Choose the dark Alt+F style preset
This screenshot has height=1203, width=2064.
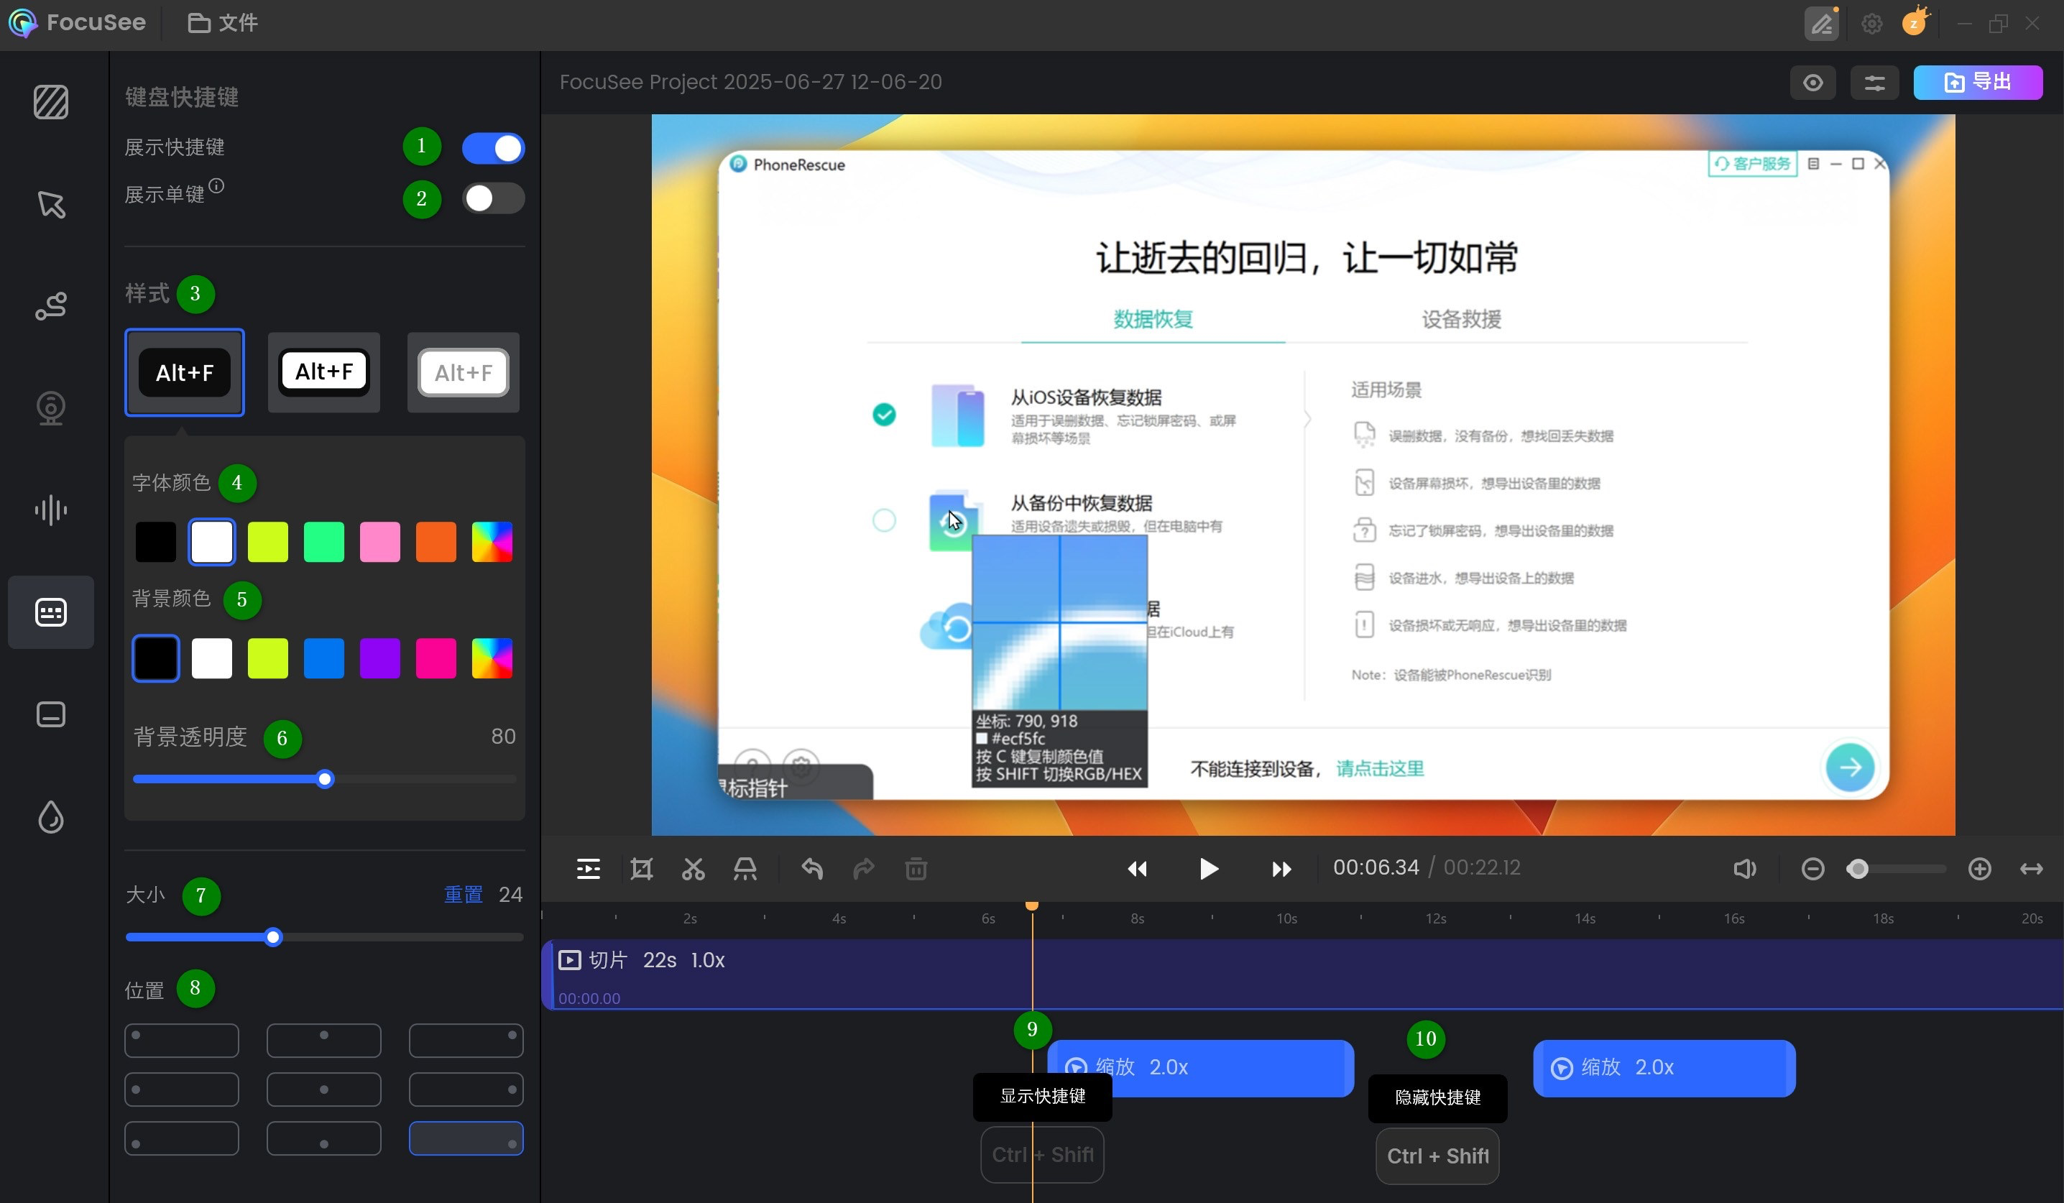point(184,372)
